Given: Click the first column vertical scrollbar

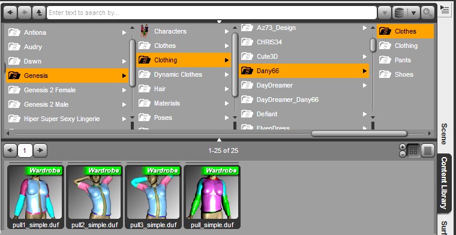Looking at the screenshot, I should coord(133,63).
